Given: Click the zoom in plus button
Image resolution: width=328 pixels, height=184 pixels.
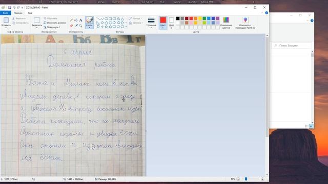Looking at the screenshot, I should pyautogui.click(x=262, y=179).
